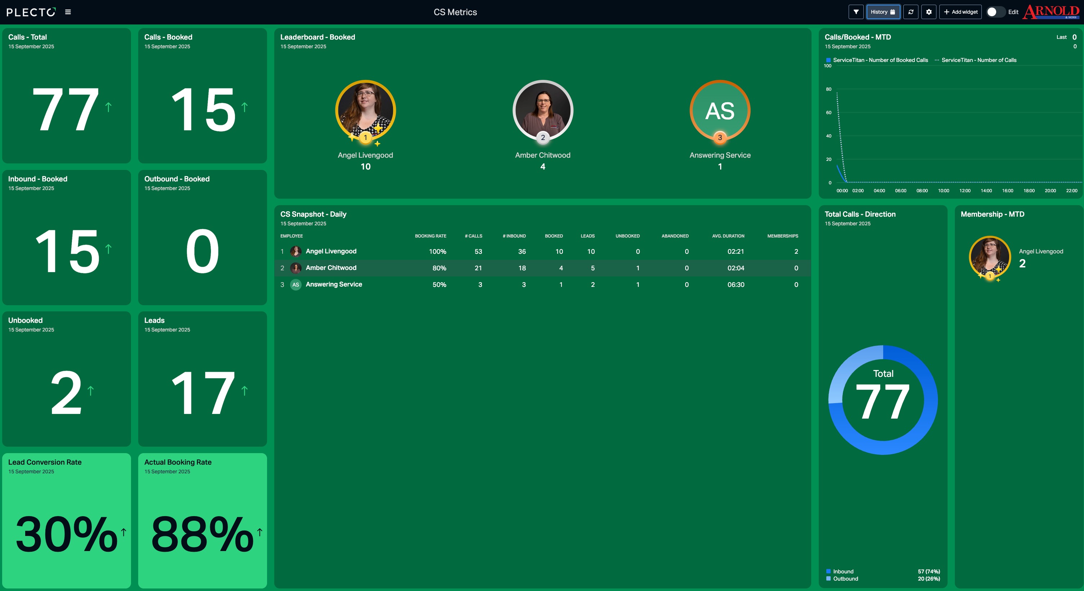The image size is (1084, 591).
Task: Toggle the Number of Calls legend entry
Action: [975, 60]
